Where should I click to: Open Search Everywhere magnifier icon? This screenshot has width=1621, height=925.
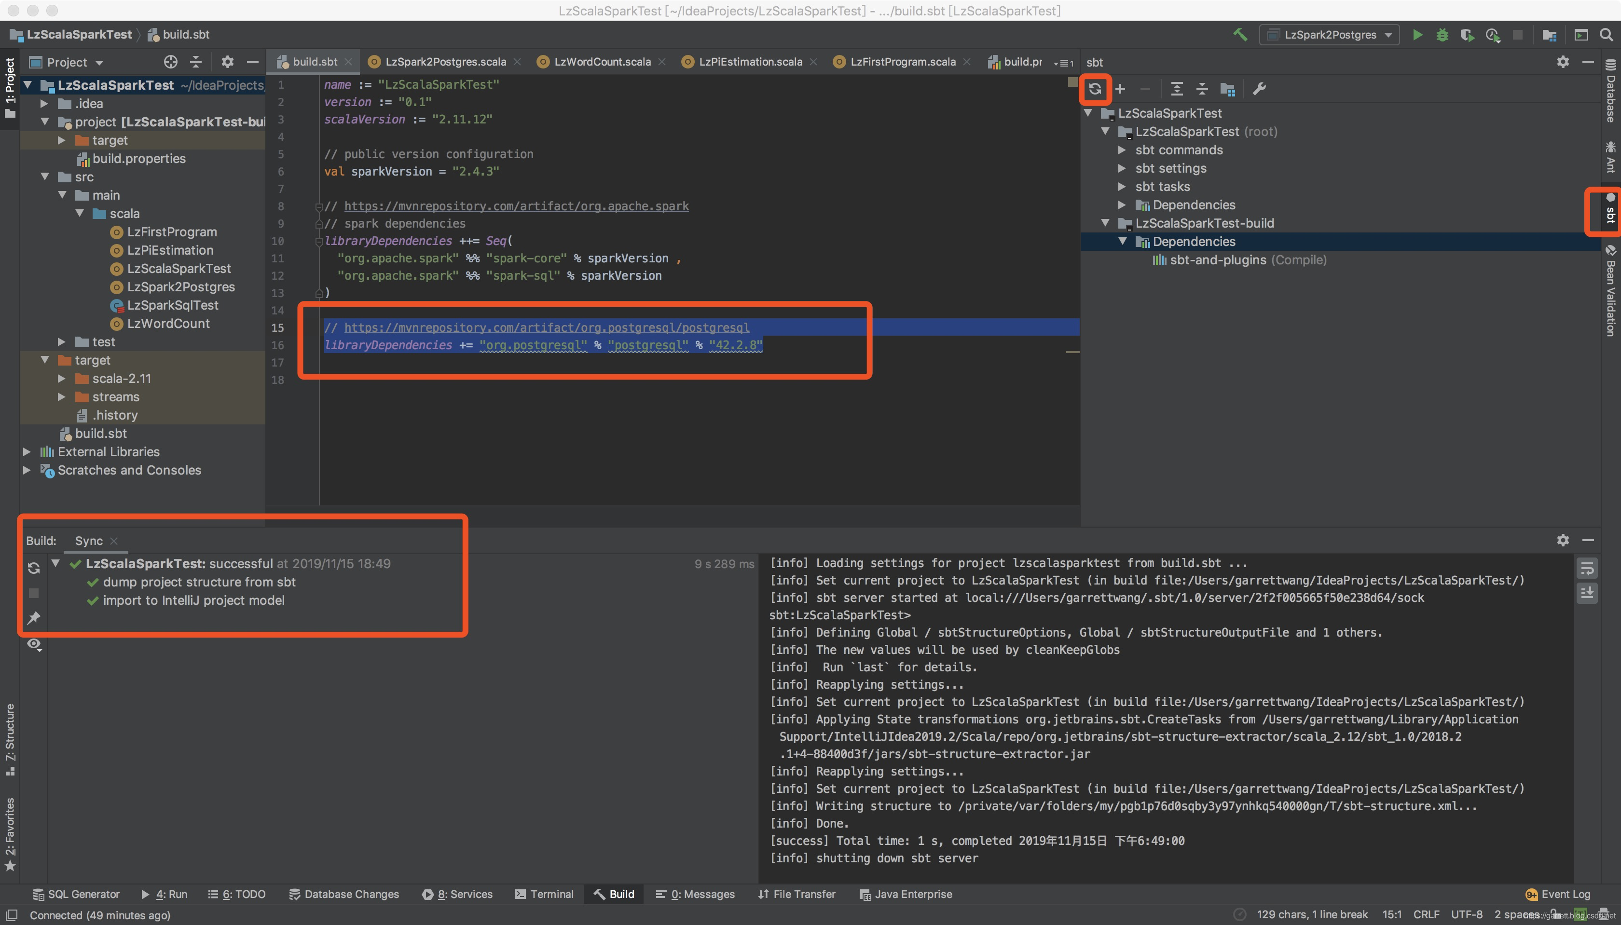point(1606,35)
